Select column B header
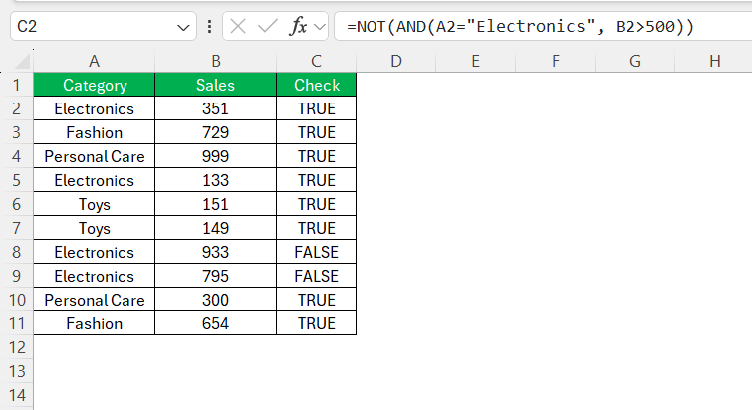The width and height of the screenshot is (752, 410). [x=216, y=61]
